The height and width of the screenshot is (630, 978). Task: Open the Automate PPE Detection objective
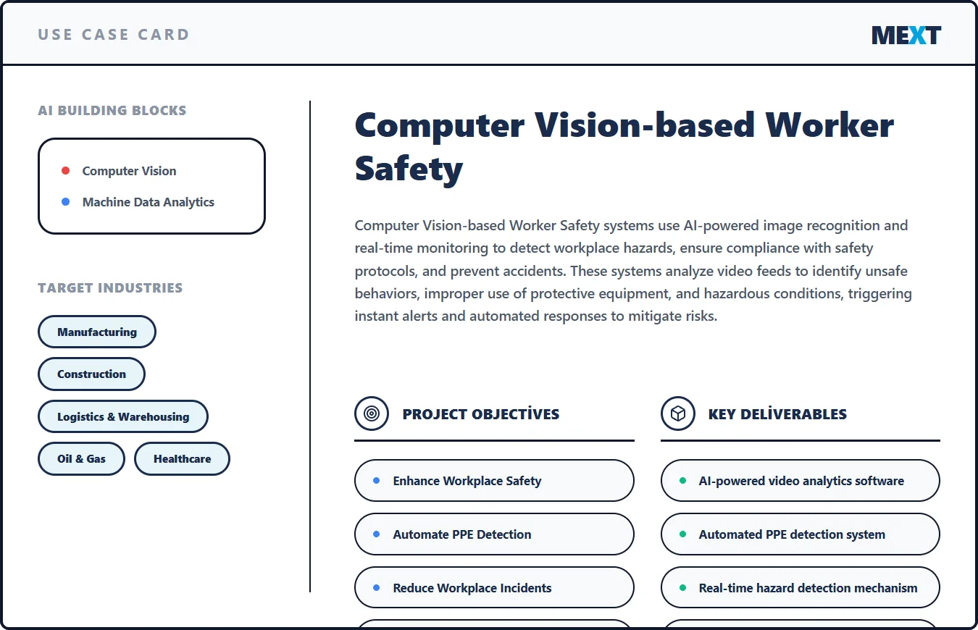point(494,534)
